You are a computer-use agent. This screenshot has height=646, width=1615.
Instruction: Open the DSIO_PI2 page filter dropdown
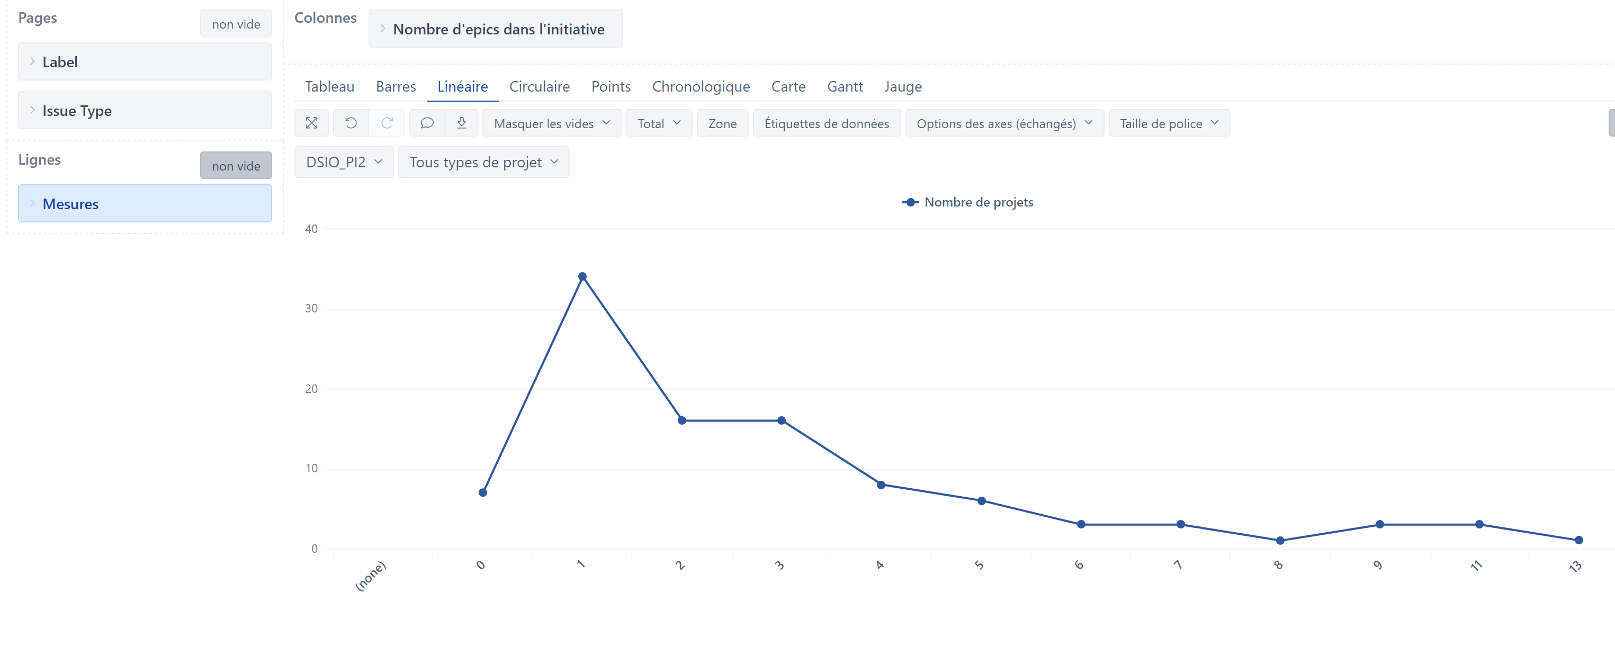[x=344, y=162]
